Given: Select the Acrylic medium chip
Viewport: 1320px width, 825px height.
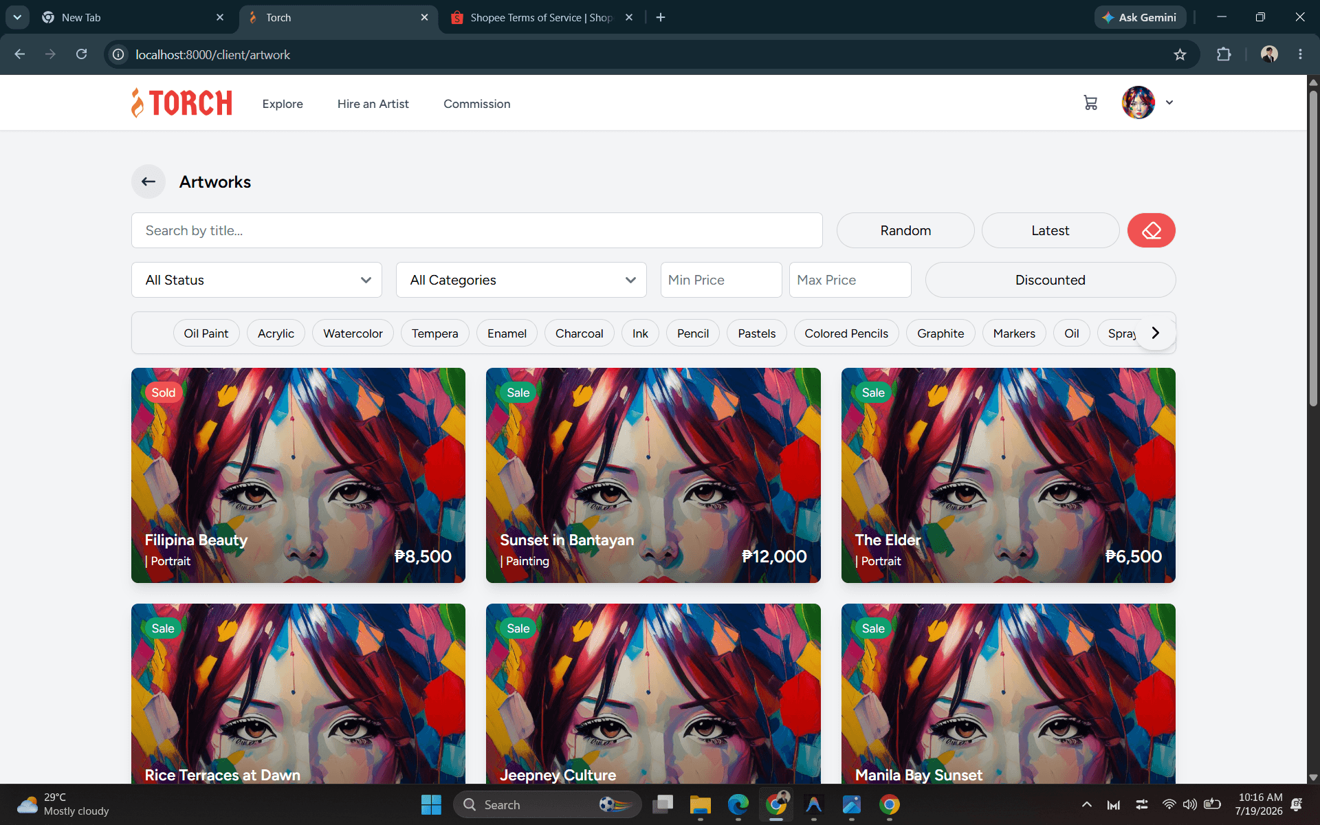Looking at the screenshot, I should tap(276, 333).
